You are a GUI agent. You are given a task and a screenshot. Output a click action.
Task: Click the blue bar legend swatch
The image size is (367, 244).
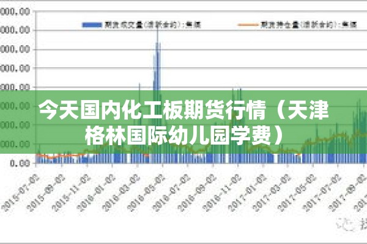pyautogui.click(x=92, y=25)
